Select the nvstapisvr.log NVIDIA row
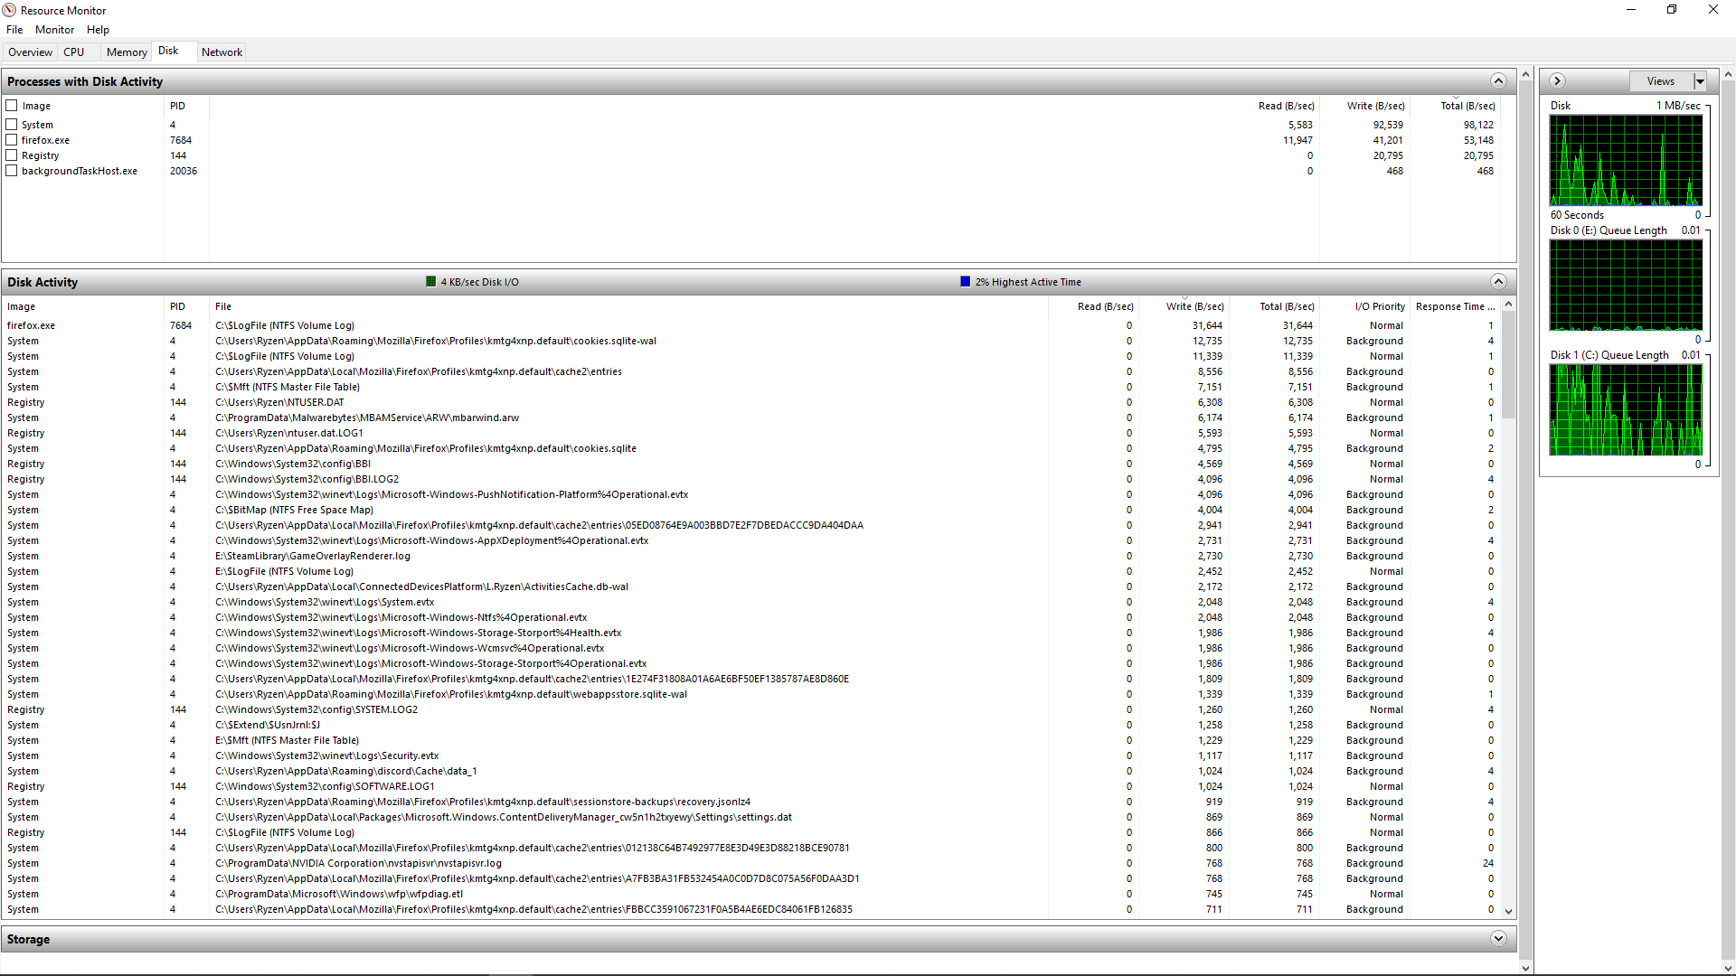Image resolution: width=1736 pixels, height=976 pixels. pos(750,863)
